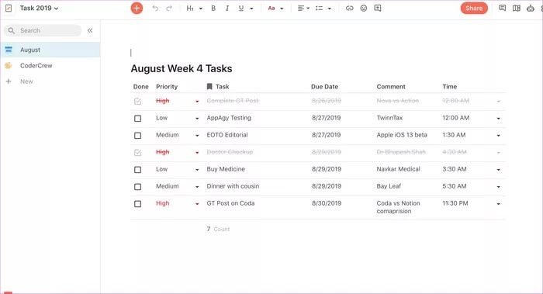Uncheck the Doctor Checkup checkbox
This screenshot has width=543, height=294.
(x=137, y=152)
